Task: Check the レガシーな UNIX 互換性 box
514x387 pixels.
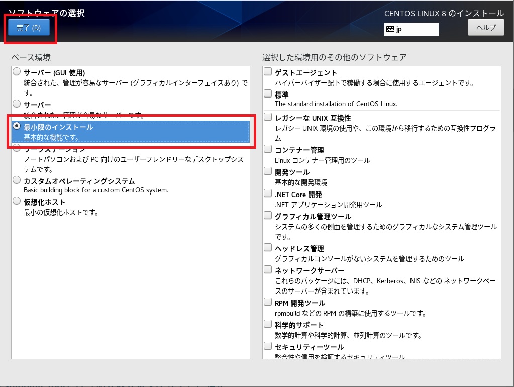Action: [x=268, y=117]
